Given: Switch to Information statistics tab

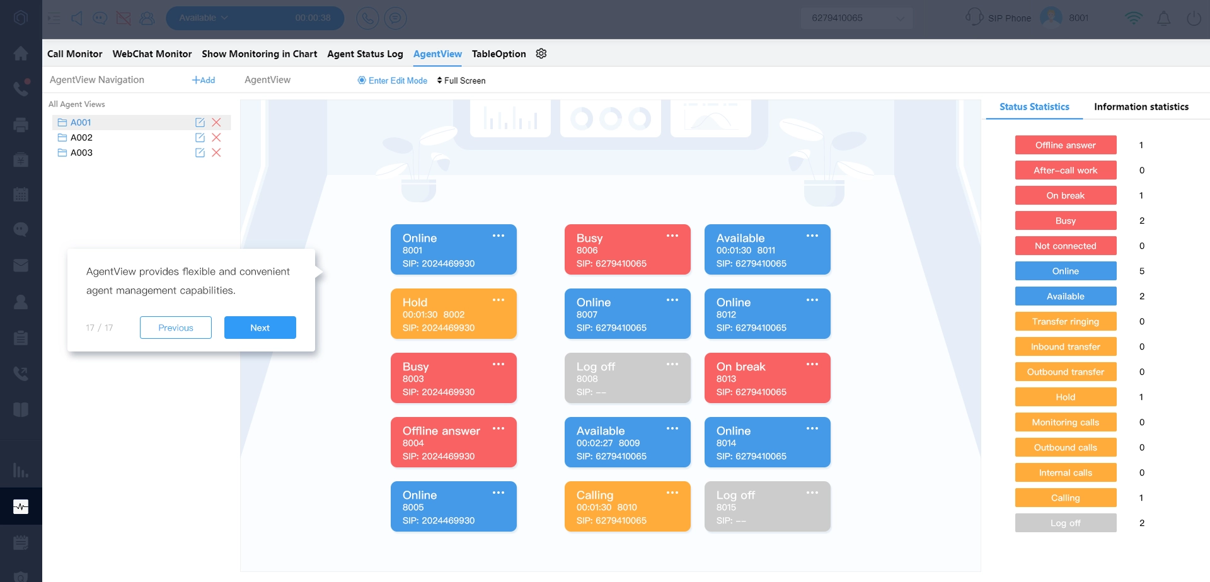Looking at the screenshot, I should 1141,107.
